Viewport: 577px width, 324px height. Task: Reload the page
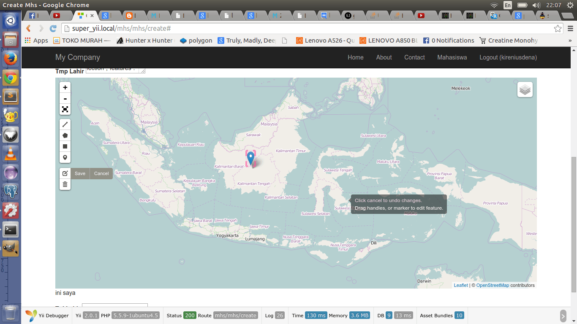(x=53, y=28)
